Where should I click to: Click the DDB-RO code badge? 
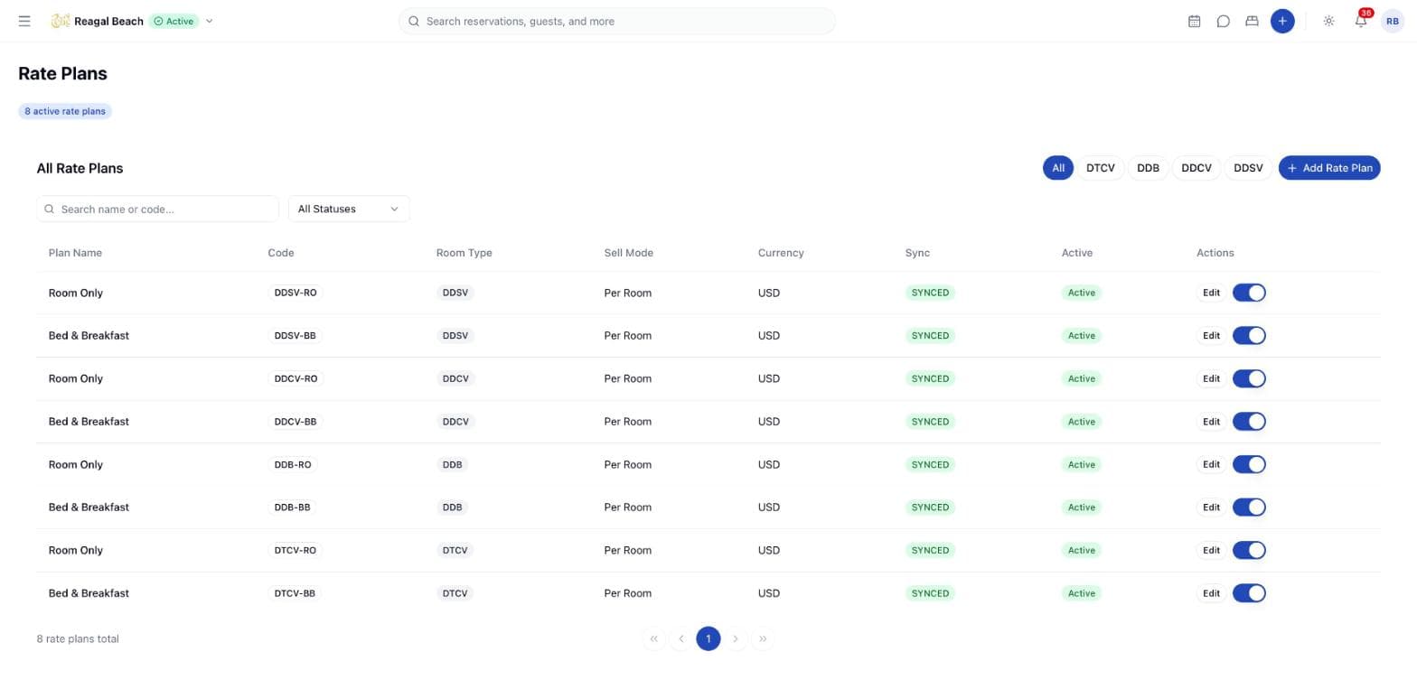click(293, 464)
